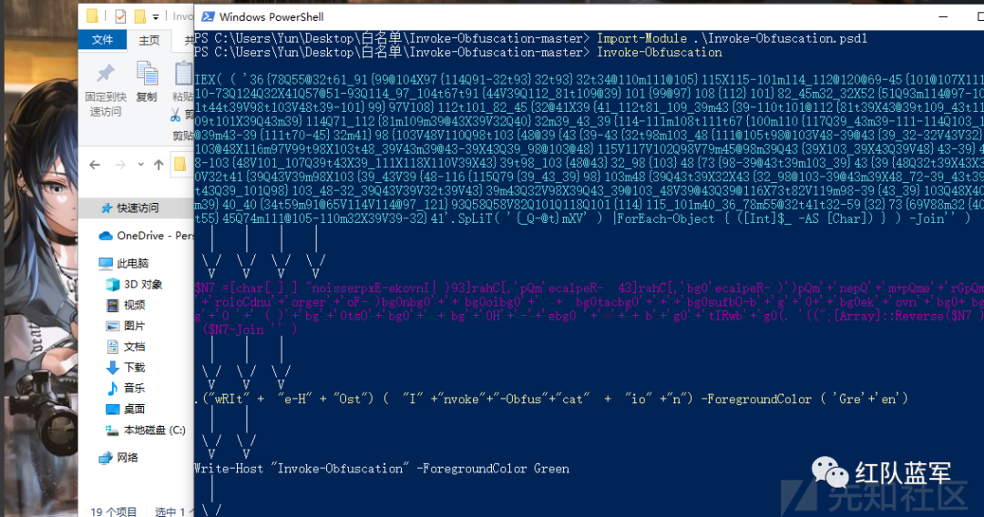Open 下载 folder in sidebar
Screen dimensions: 984x517
(x=126, y=367)
